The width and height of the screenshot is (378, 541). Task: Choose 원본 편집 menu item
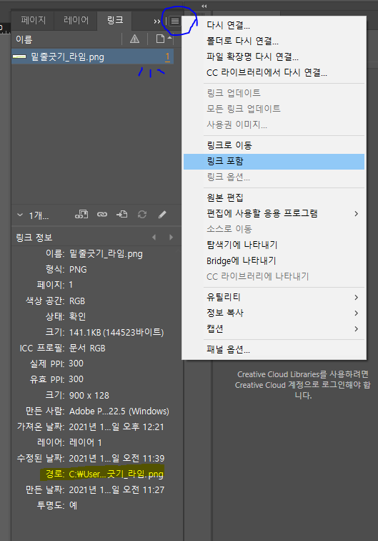(274, 198)
